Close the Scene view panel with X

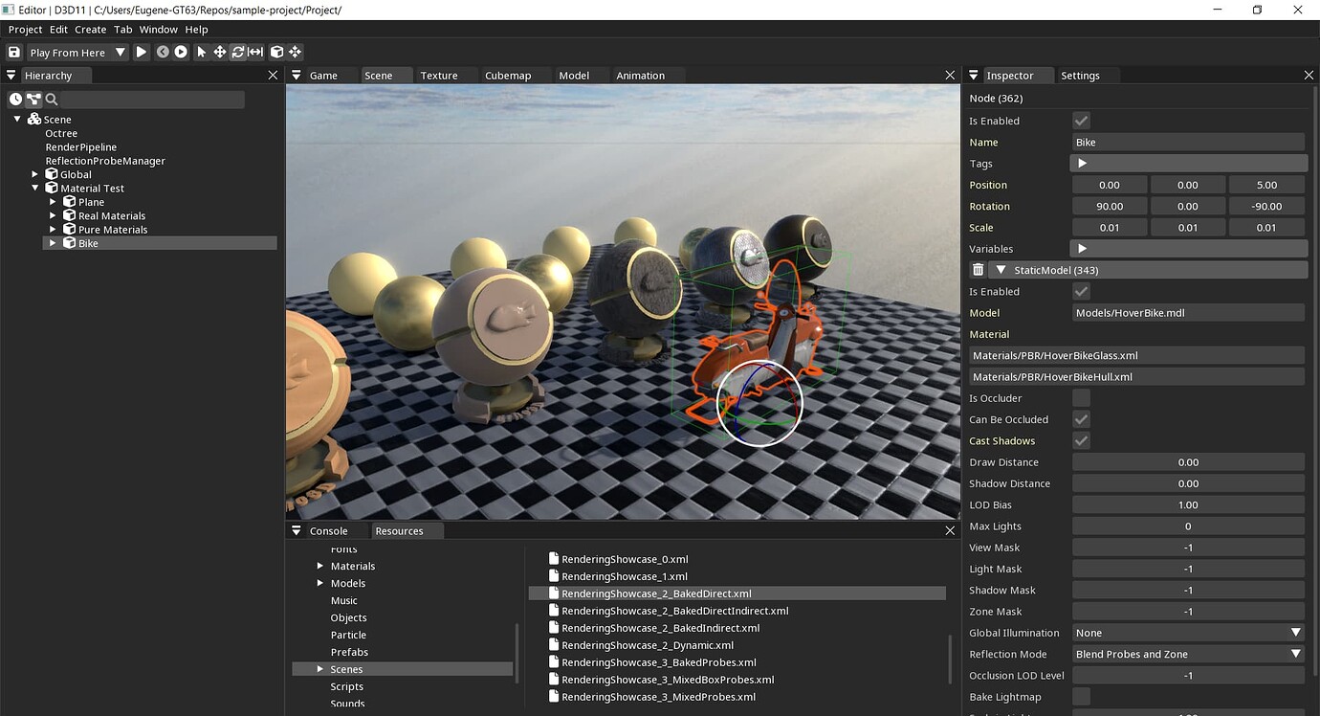coord(950,75)
